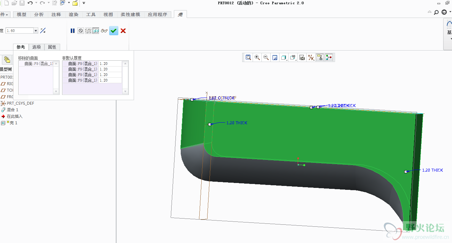The height and width of the screenshot is (243, 452).
Task: Click down arrow of removed surfaces scrollbar
Action: click(56, 92)
